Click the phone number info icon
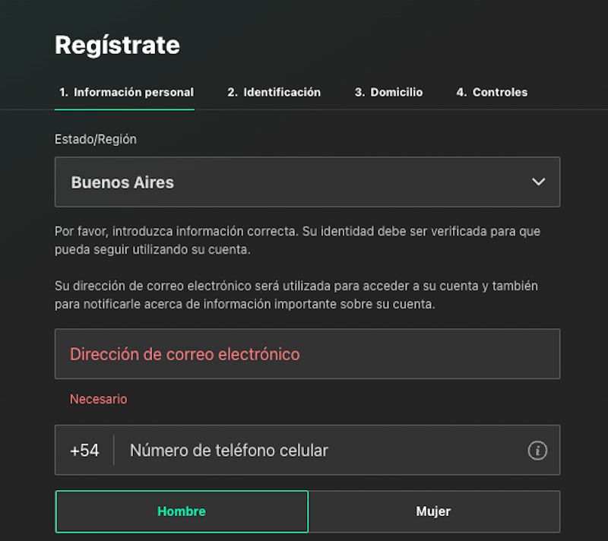The width and height of the screenshot is (608, 541). 537,451
